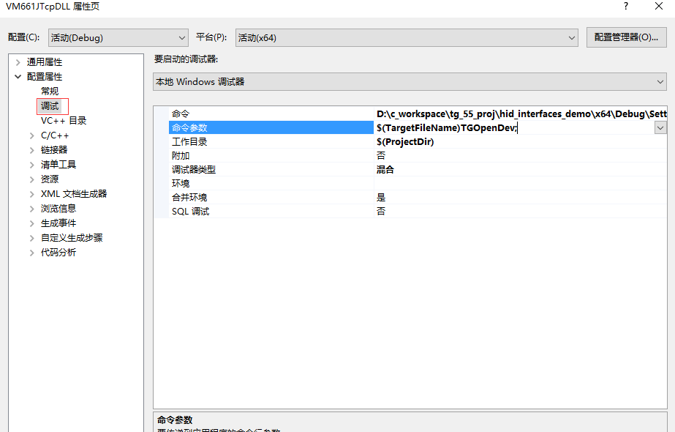Select the 浏览信息 tree item label
675x432 pixels.
pos(59,209)
